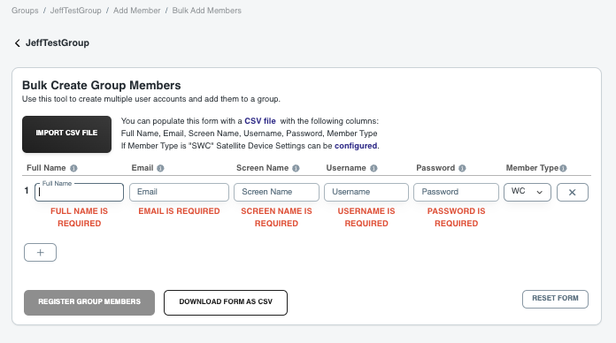Open the WC member type dropdown
The width and height of the screenshot is (616, 343).
(x=527, y=193)
